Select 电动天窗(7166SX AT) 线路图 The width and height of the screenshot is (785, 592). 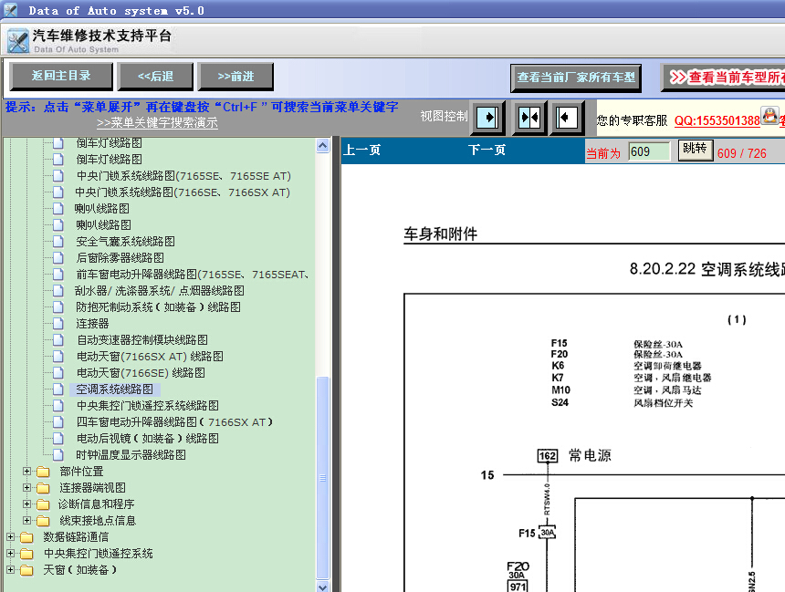[x=151, y=357]
